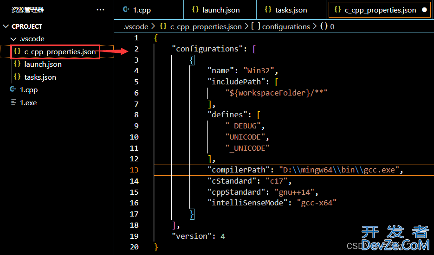Click line number 13 in the gutter
The height and width of the screenshot is (255, 434).
[134, 170]
